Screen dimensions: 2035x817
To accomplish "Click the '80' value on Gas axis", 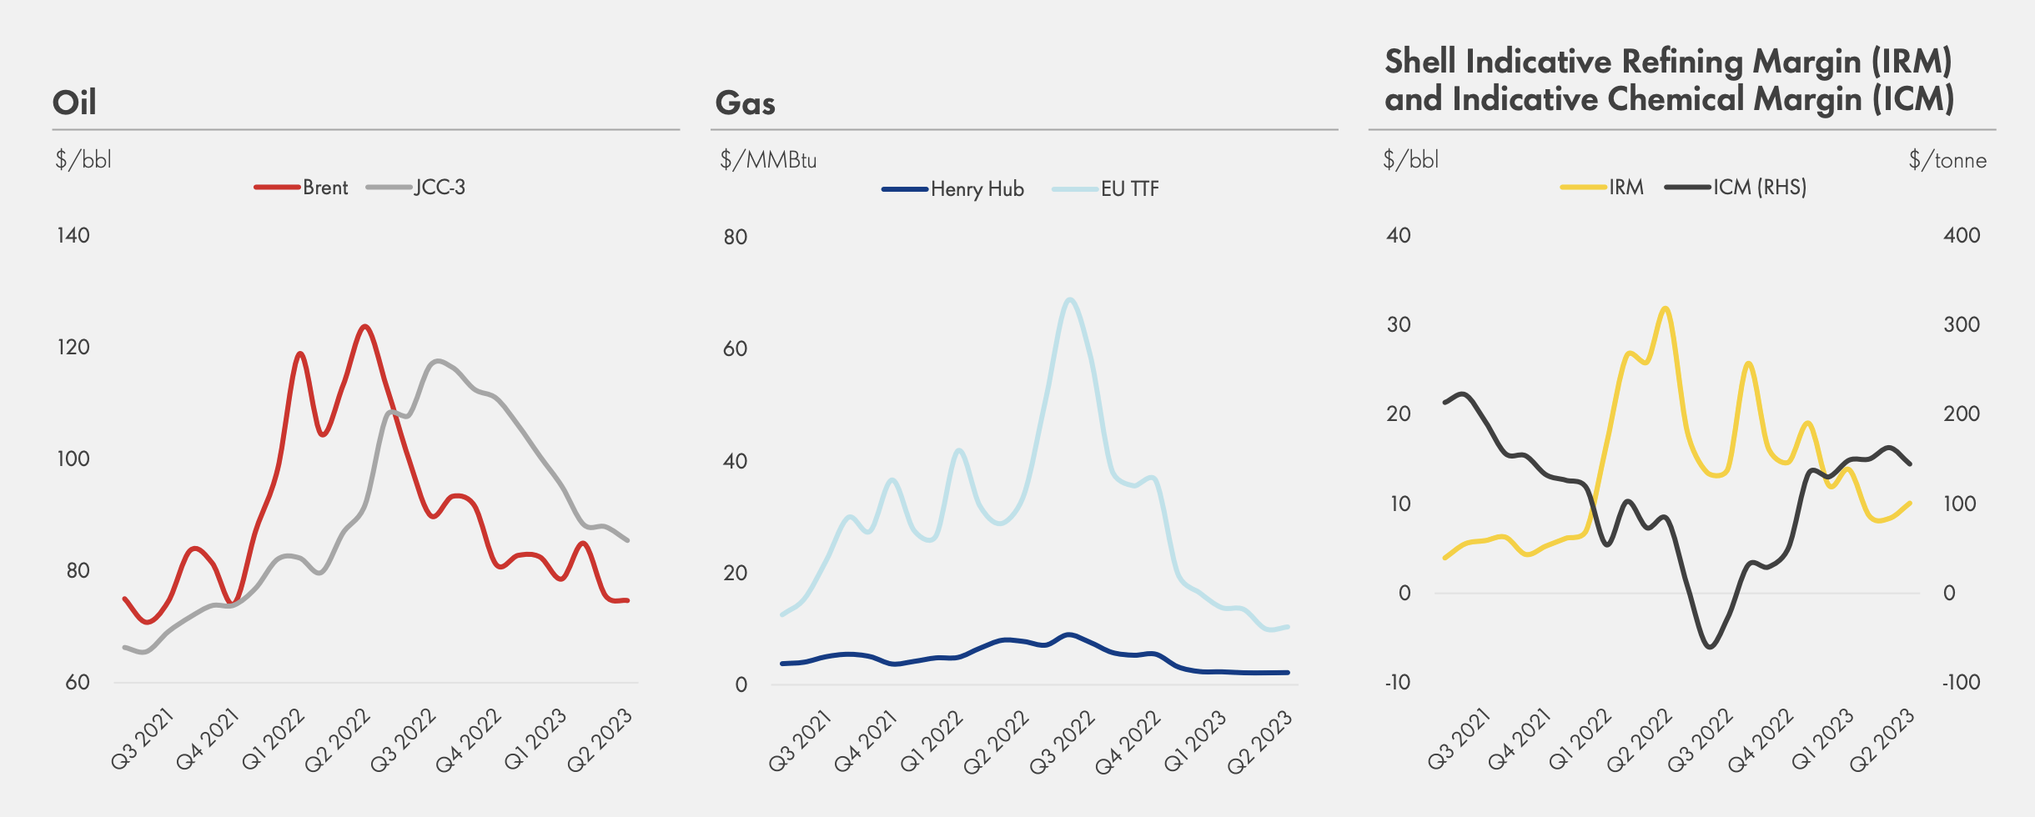I will [x=736, y=237].
